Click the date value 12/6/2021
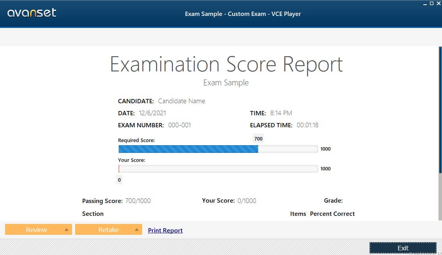This screenshot has height=255, width=442. (152, 113)
